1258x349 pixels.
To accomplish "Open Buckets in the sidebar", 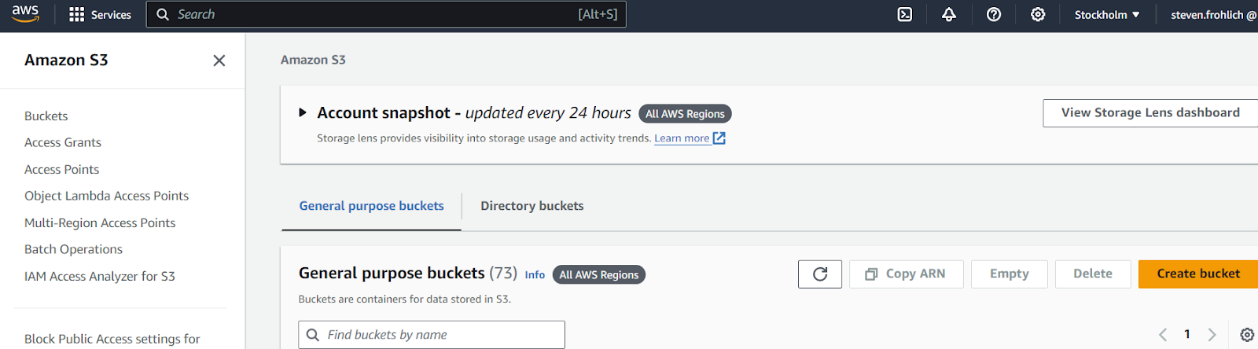I will tap(46, 116).
